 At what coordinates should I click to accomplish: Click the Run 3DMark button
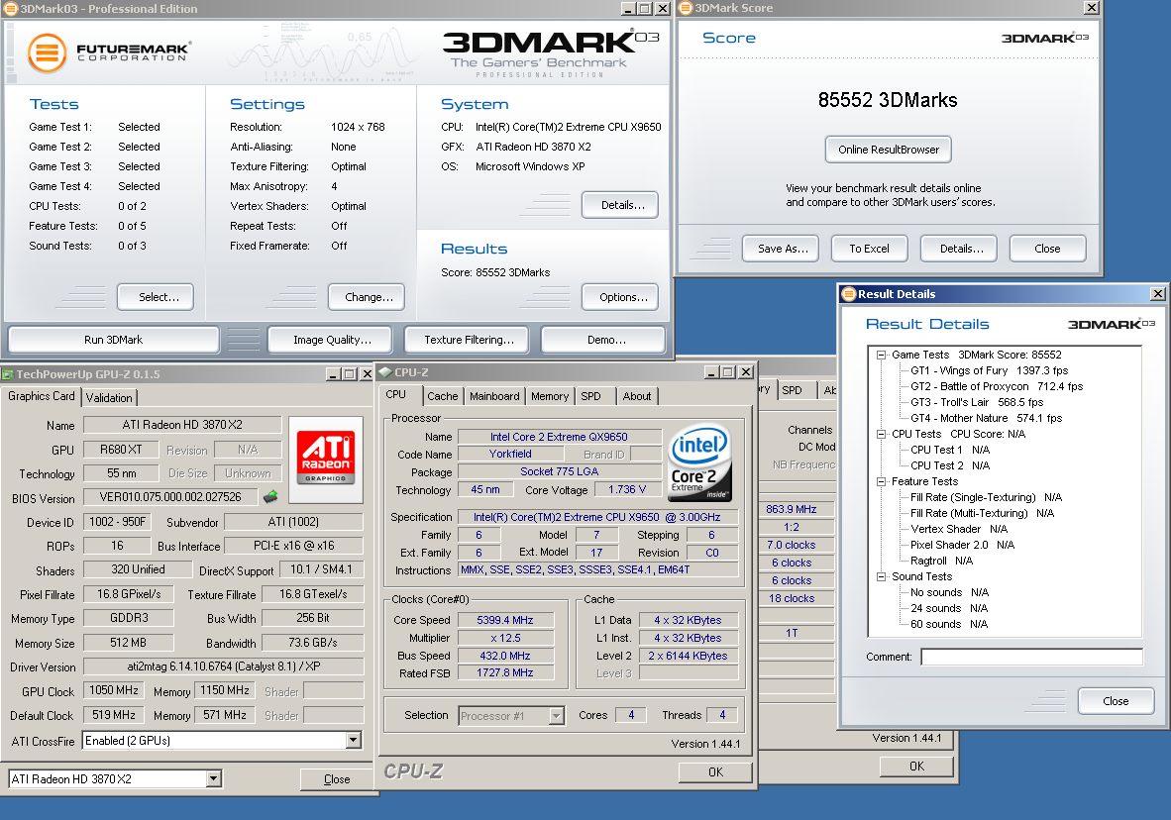[114, 340]
